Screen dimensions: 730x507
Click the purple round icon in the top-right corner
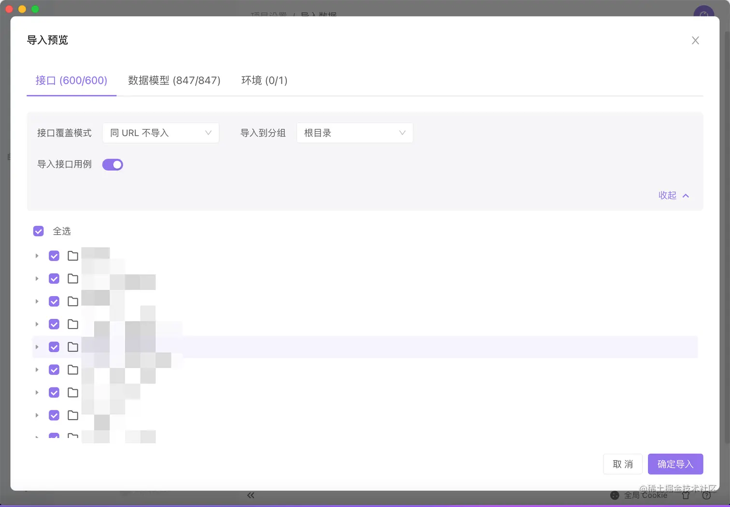pyautogui.click(x=704, y=13)
